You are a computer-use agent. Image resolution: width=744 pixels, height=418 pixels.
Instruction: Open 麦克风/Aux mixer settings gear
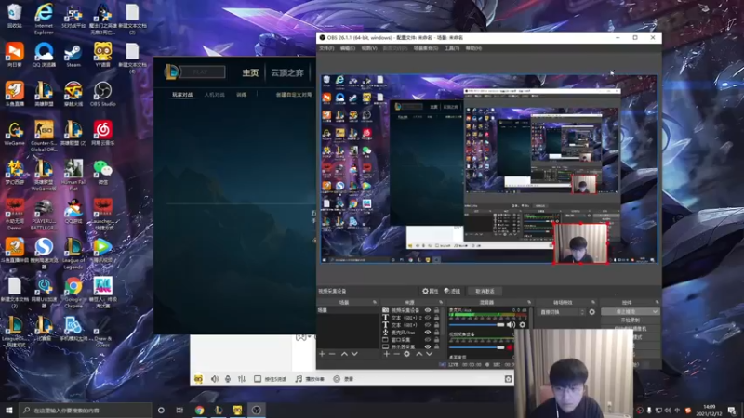click(x=523, y=324)
